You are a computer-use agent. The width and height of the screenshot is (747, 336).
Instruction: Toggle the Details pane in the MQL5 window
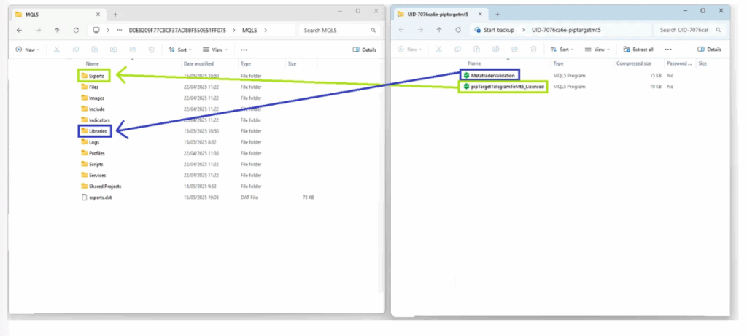(x=365, y=50)
